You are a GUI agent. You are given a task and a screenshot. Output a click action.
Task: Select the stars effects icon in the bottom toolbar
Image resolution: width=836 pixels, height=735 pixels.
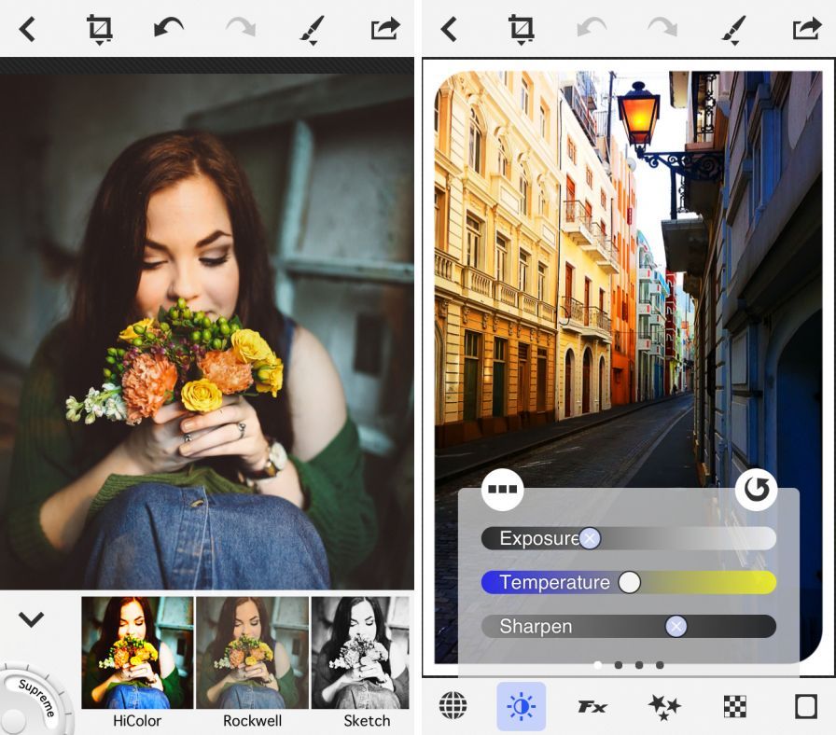pos(663,707)
